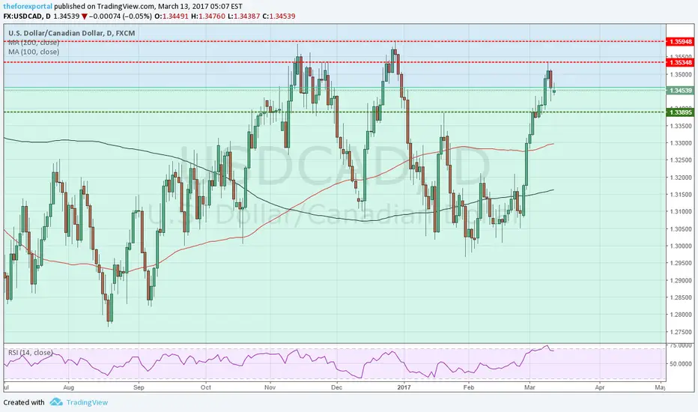Click the Feb label on time axis
698x412 pixels.
[469, 387]
